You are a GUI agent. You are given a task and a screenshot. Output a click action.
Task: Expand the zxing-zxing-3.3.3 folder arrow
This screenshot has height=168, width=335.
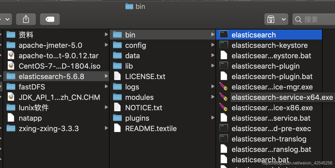[x=106, y=128]
